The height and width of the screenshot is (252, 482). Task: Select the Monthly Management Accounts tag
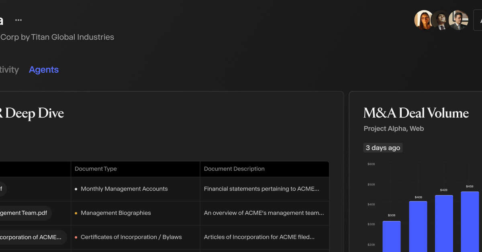click(x=121, y=189)
